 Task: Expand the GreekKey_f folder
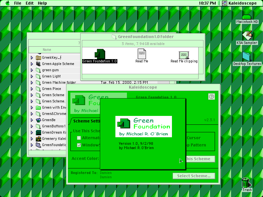(x=32, y=58)
